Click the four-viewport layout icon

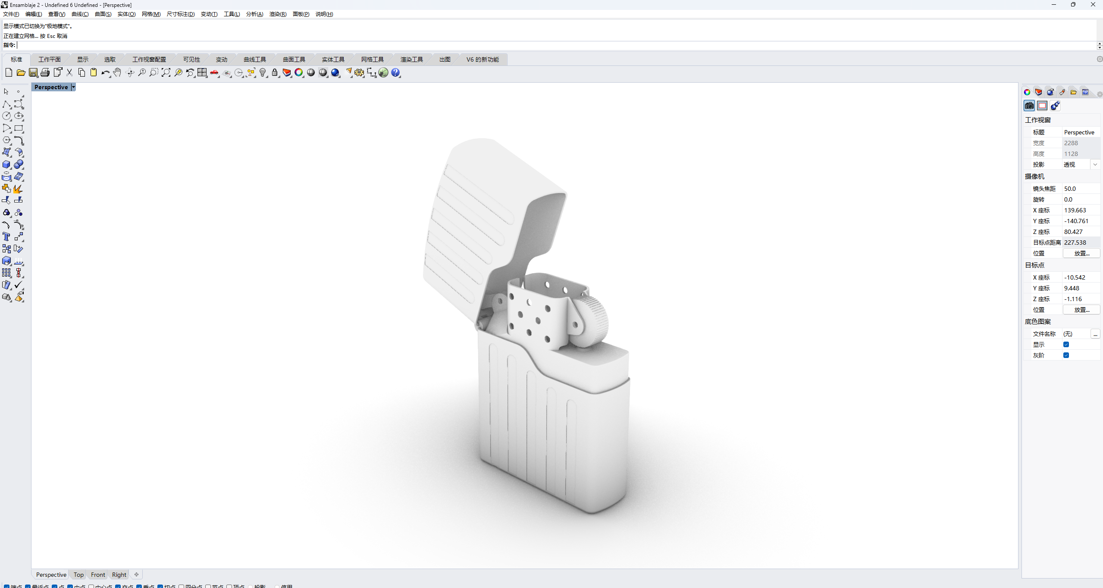[x=202, y=72]
